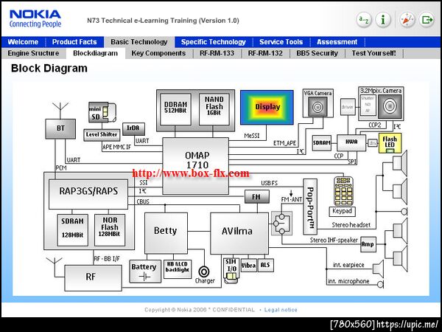
Task: Open the BB5 Security sub-tab
Action: coord(317,53)
